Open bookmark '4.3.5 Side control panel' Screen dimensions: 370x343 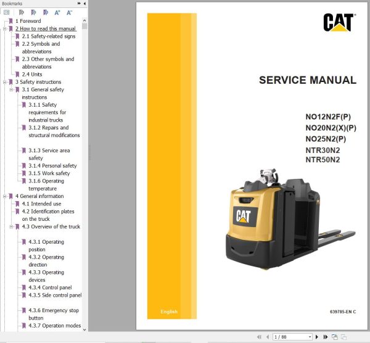click(x=55, y=295)
